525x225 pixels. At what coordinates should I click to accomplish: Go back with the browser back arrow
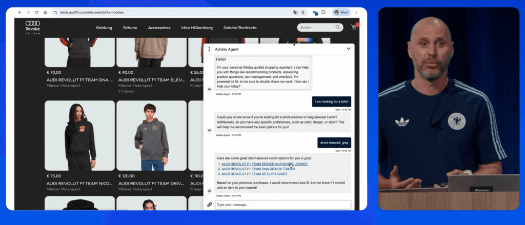pos(20,12)
